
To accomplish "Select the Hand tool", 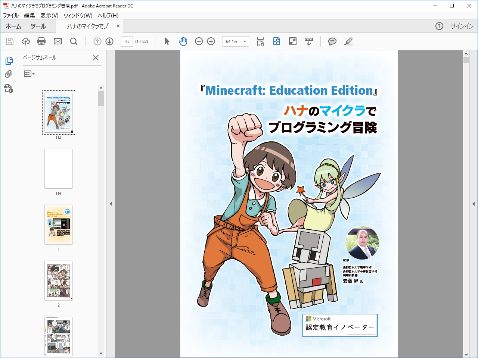I will click(x=183, y=41).
